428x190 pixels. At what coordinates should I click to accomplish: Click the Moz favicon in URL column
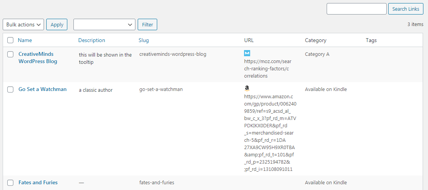[x=247, y=53]
